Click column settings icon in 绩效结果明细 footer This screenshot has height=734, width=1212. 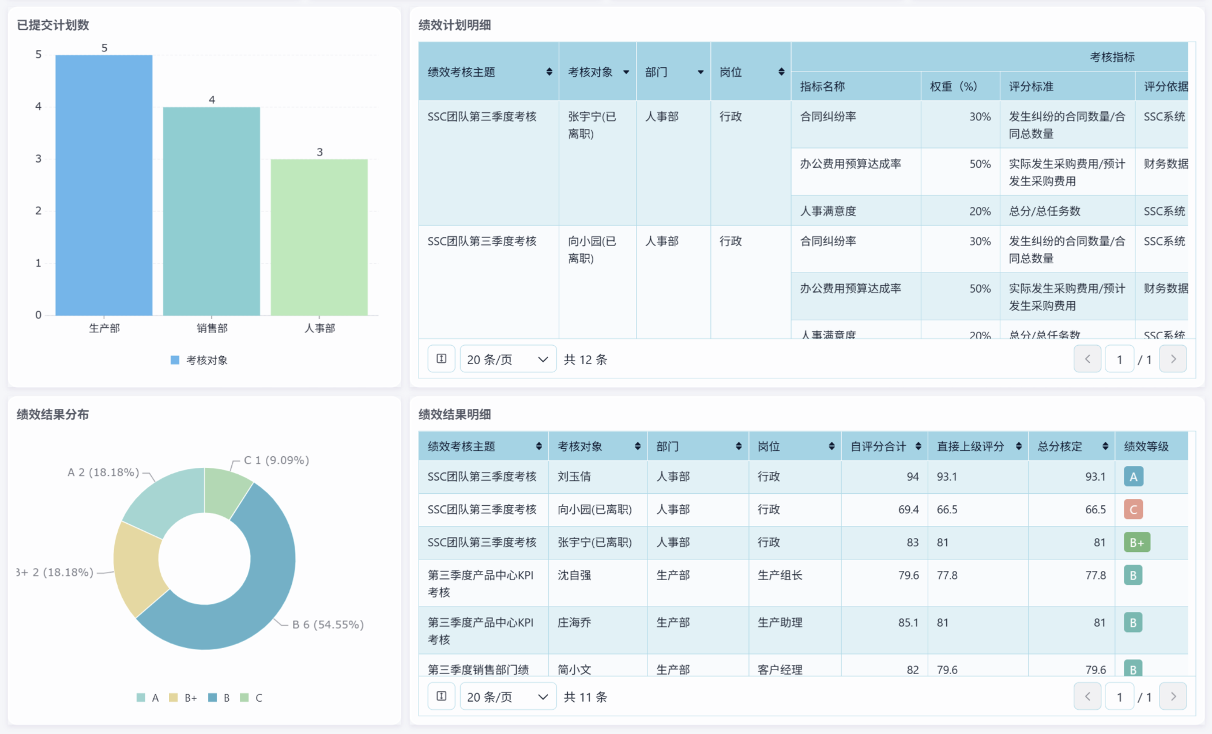[x=442, y=697]
